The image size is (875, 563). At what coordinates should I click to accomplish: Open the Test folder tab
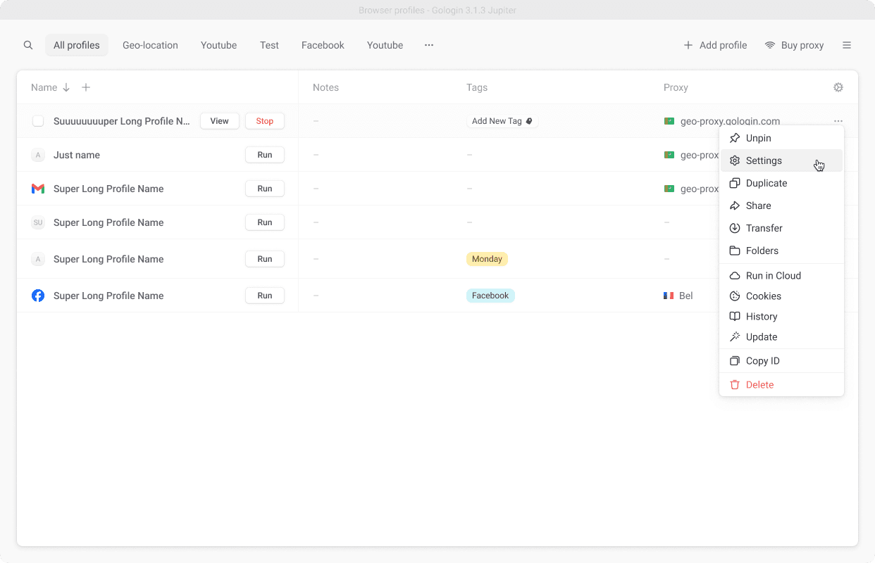(269, 45)
